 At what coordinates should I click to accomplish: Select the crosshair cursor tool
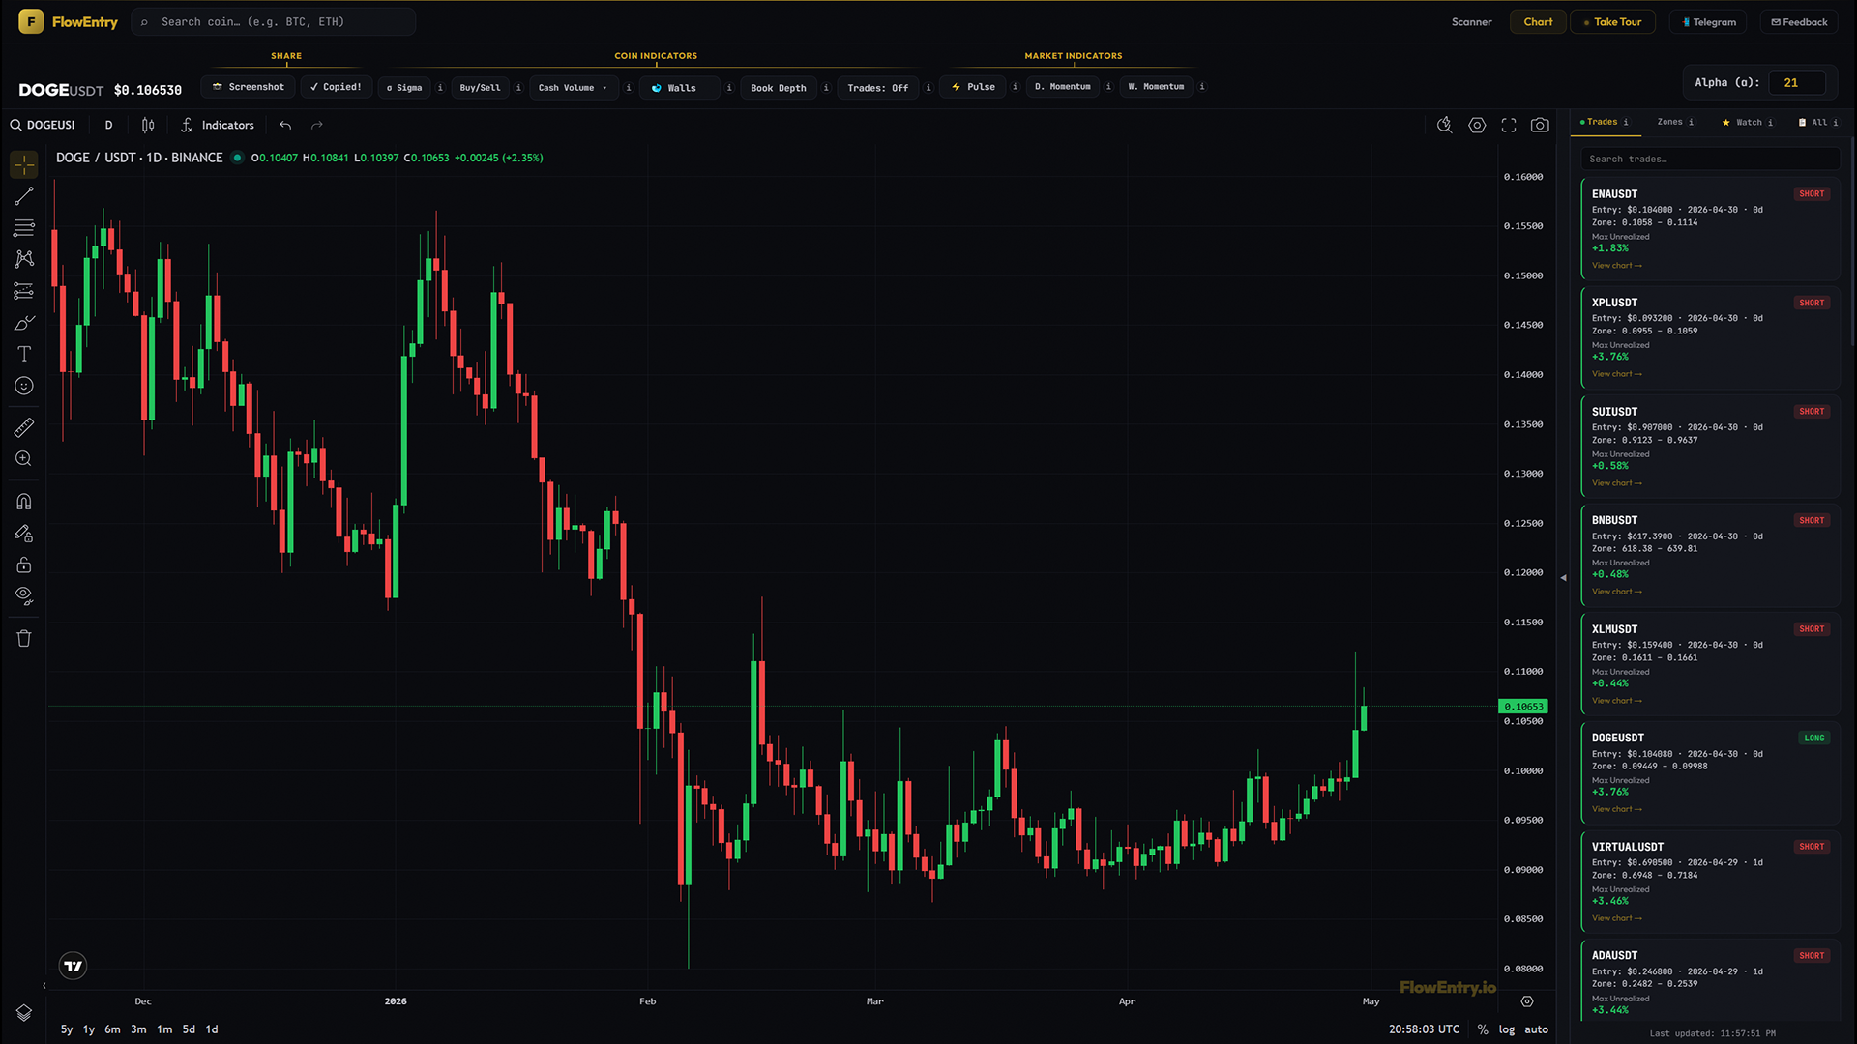(x=24, y=164)
